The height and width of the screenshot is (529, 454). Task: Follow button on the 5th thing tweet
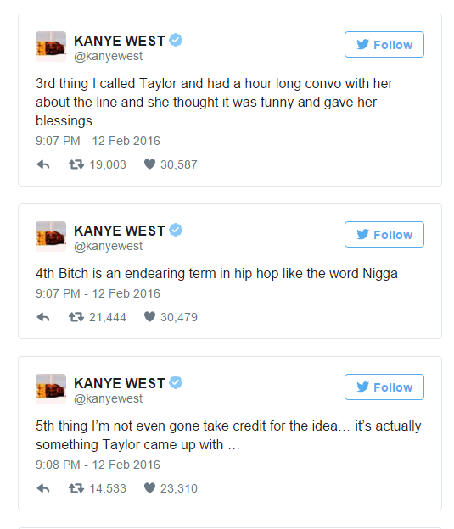(x=384, y=387)
